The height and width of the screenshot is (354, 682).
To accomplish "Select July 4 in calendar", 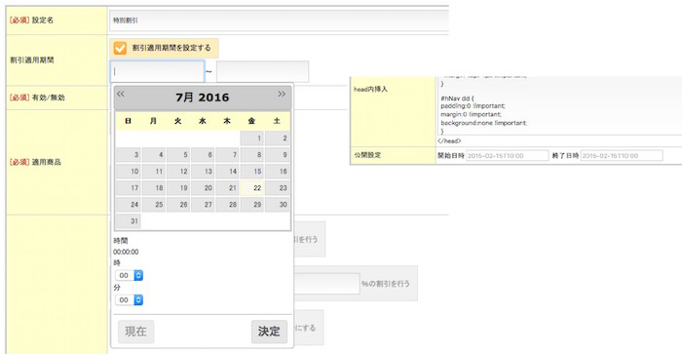I will click(x=154, y=155).
